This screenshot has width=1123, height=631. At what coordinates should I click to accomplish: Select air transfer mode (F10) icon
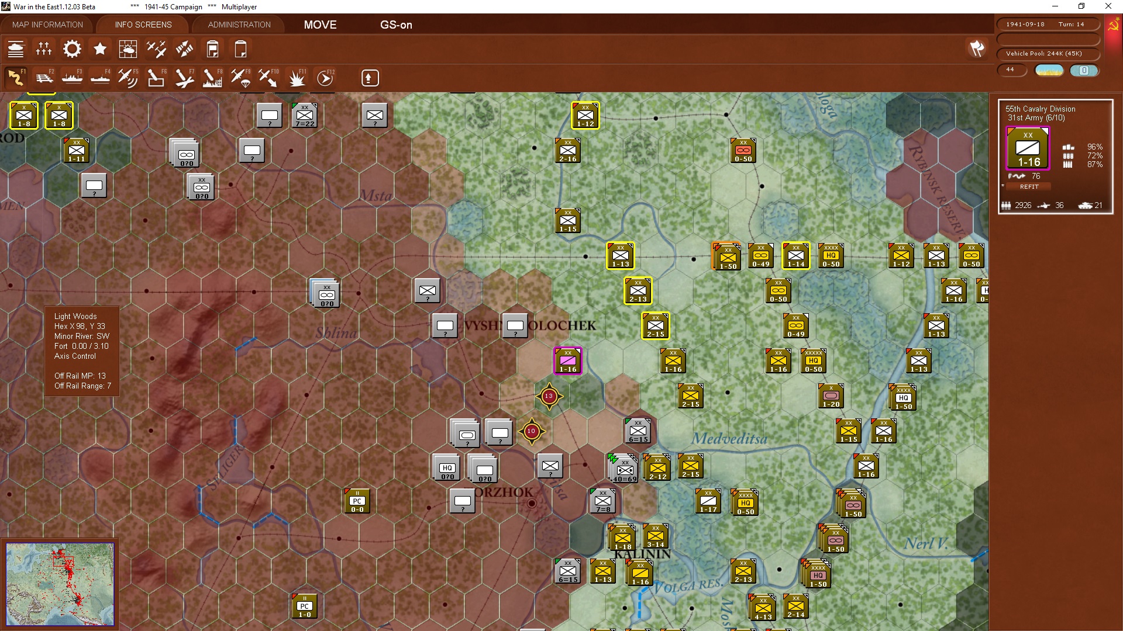click(x=268, y=78)
